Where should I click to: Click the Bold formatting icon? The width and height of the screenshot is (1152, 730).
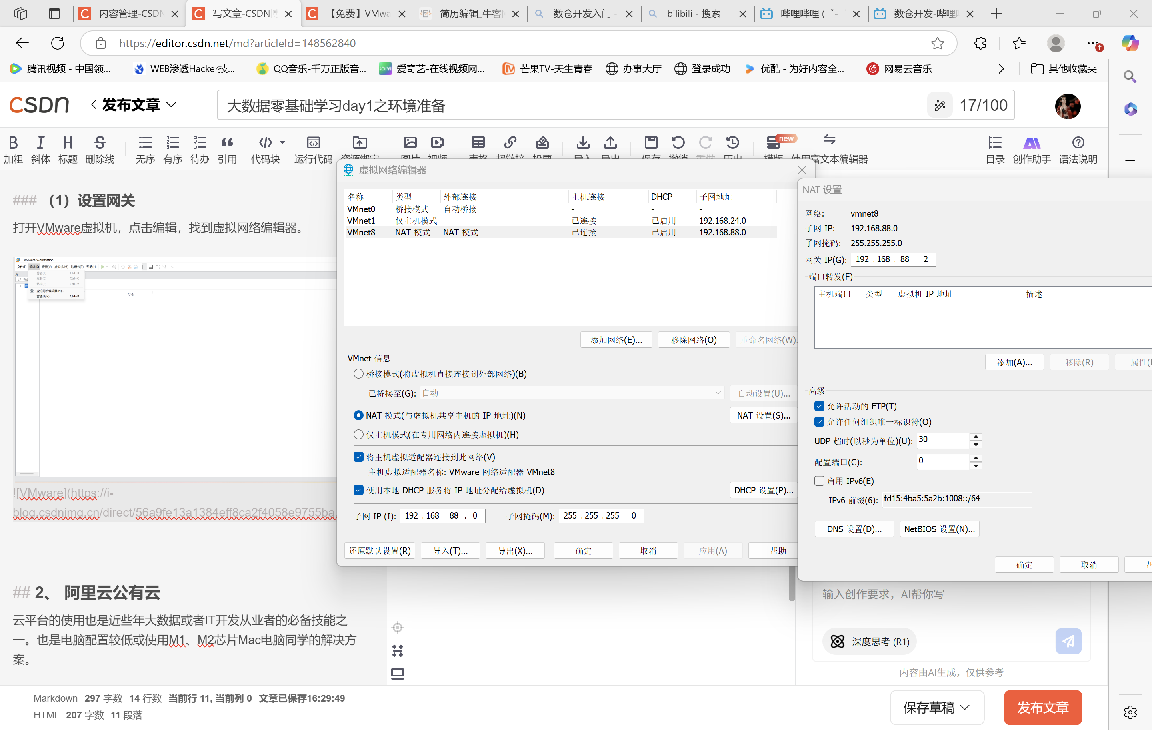click(13, 142)
